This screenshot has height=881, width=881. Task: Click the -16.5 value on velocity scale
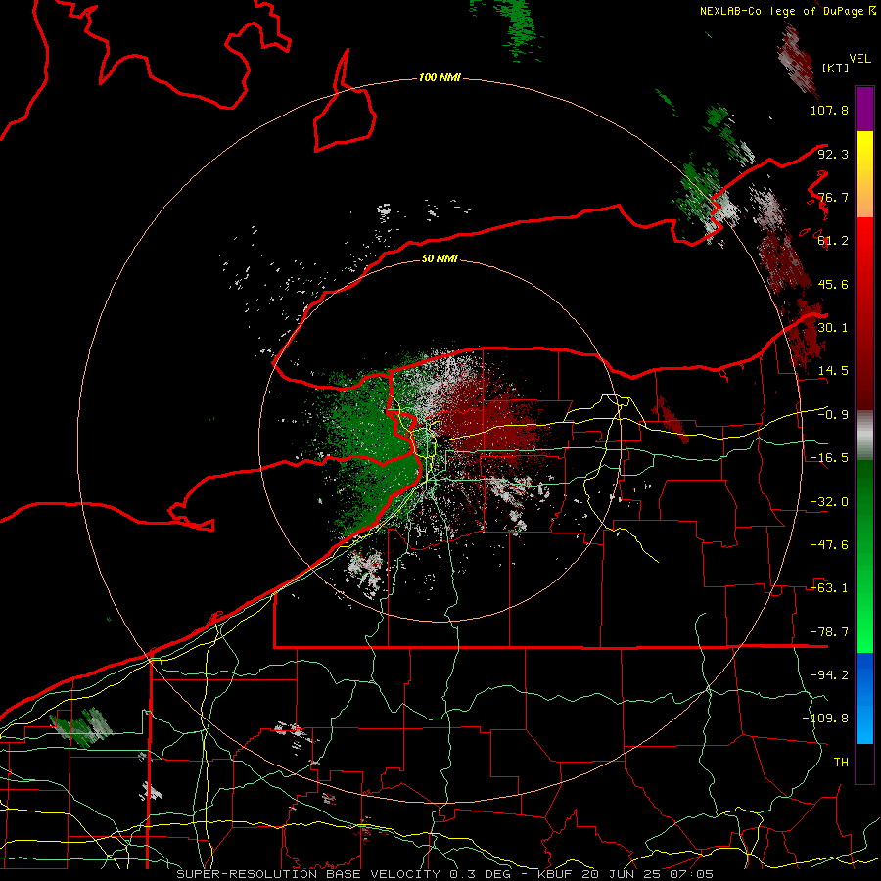pos(829,458)
